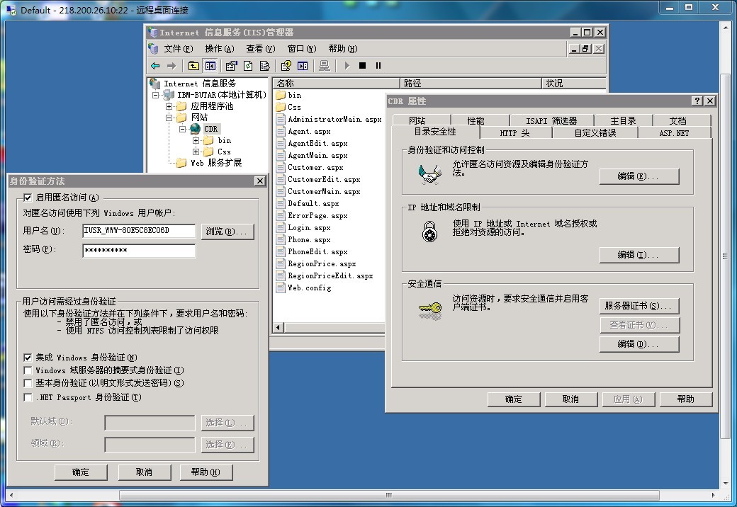Click the 密码 password field
The image size is (737, 507).
139,250
